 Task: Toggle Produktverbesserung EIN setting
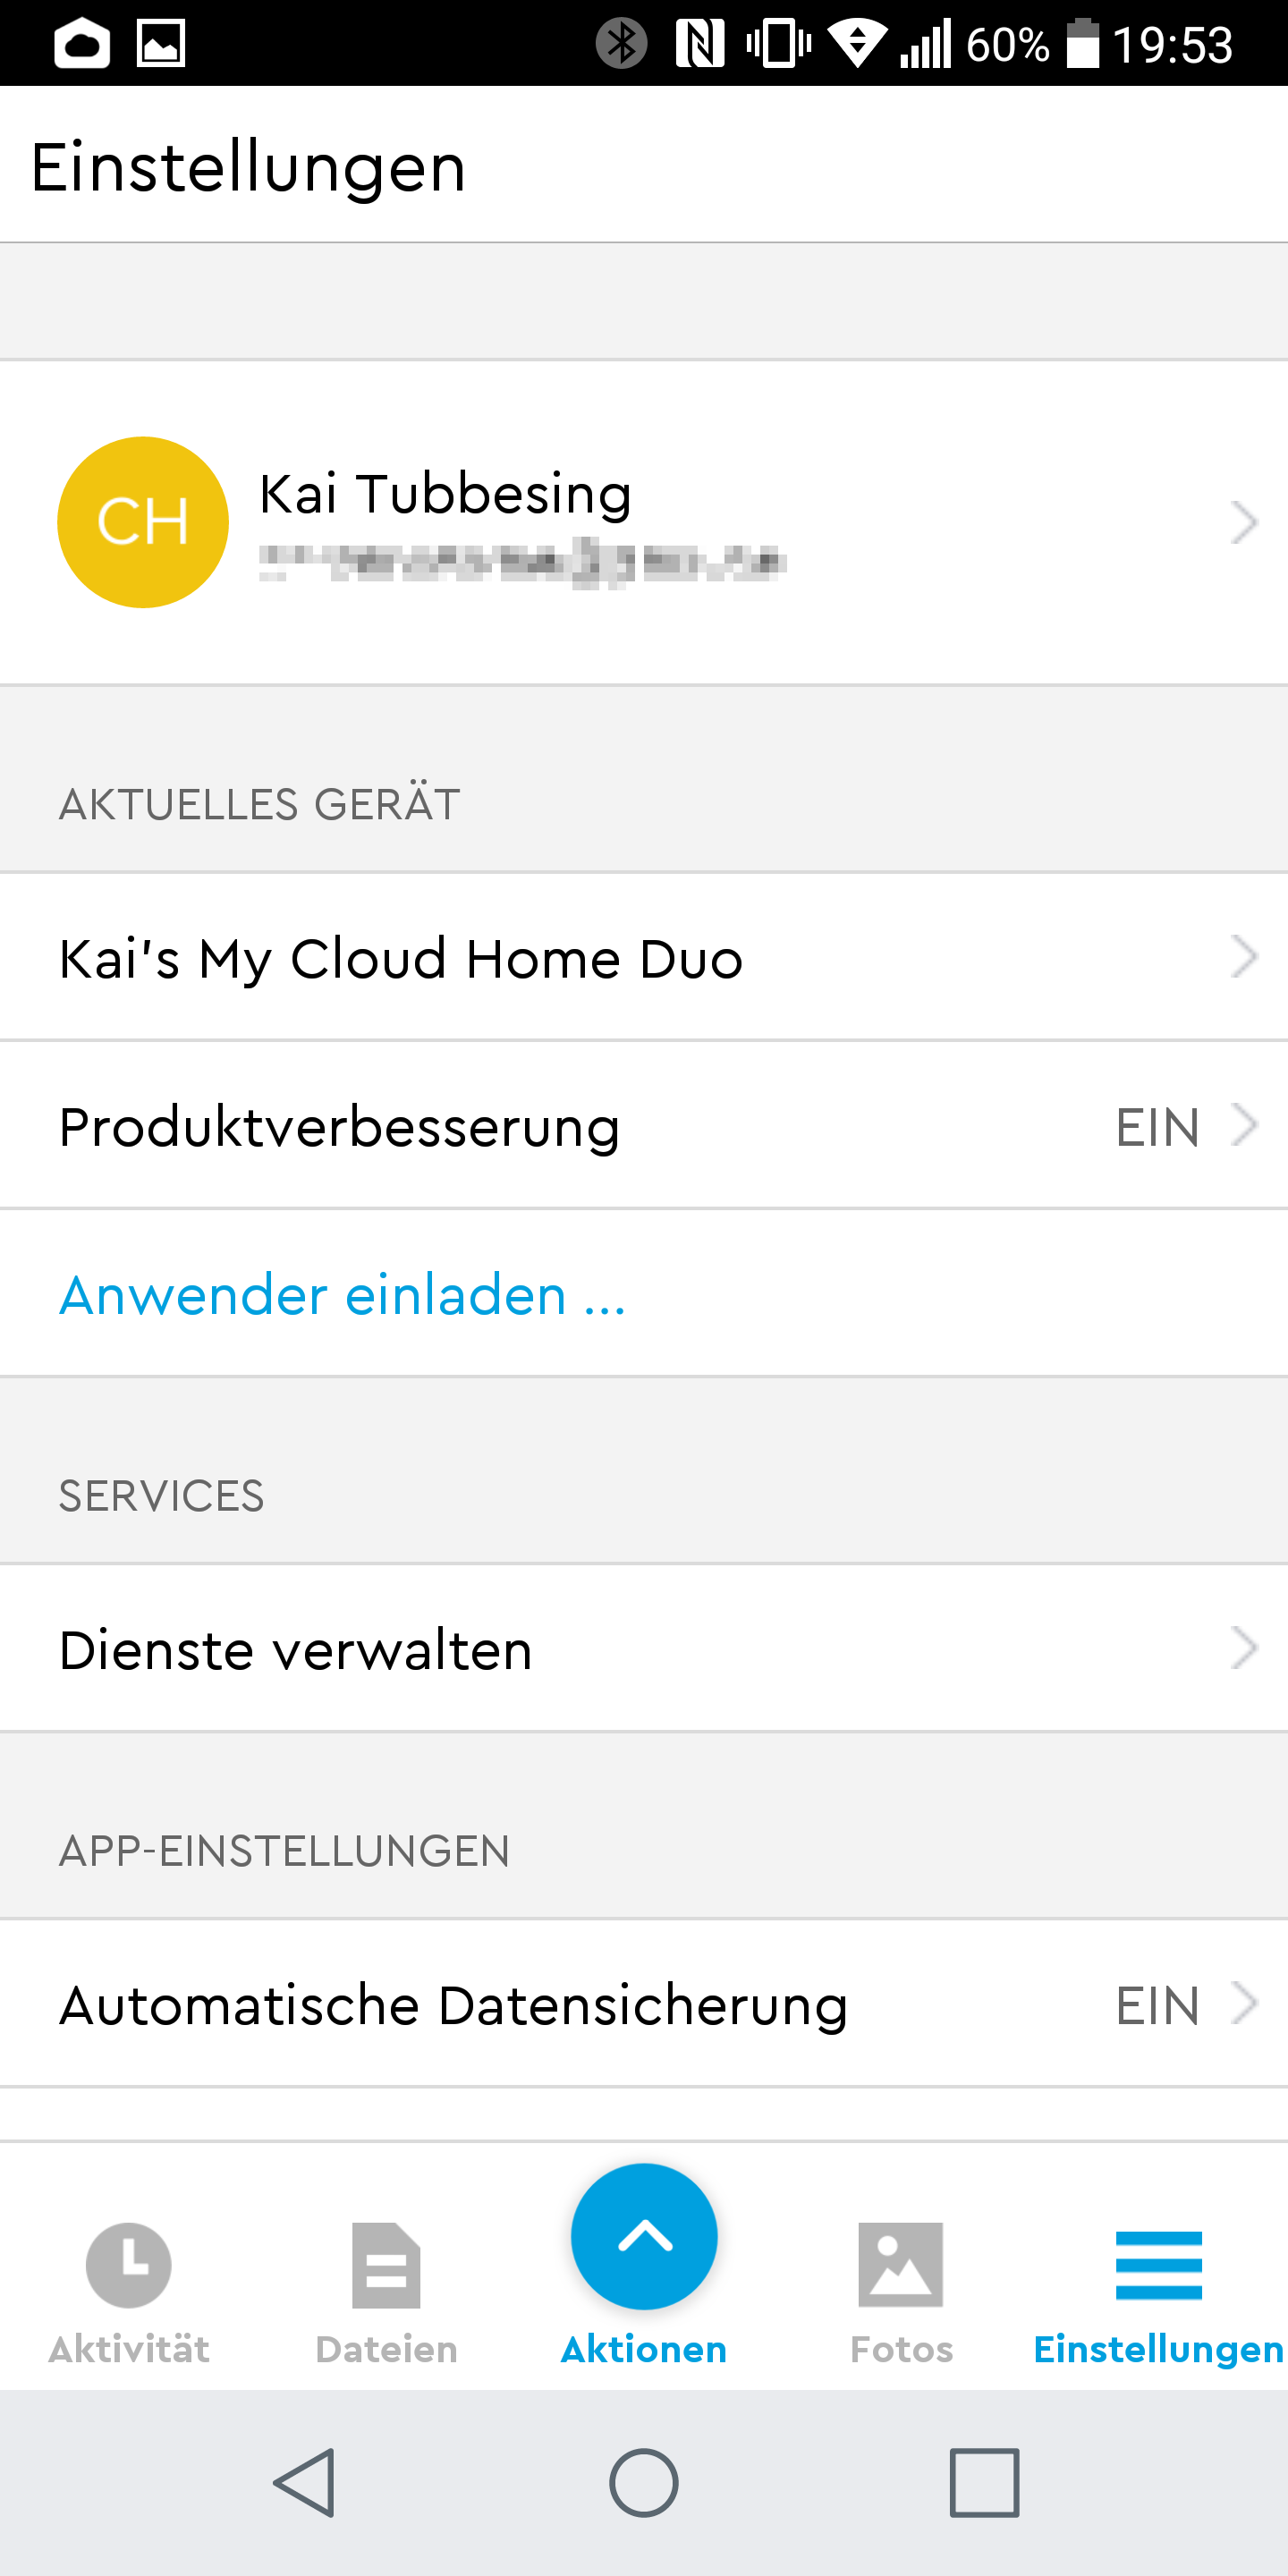(1157, 1127)
